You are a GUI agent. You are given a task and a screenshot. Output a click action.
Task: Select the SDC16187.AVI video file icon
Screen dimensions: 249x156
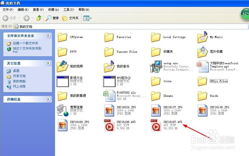tap(156, 125)
